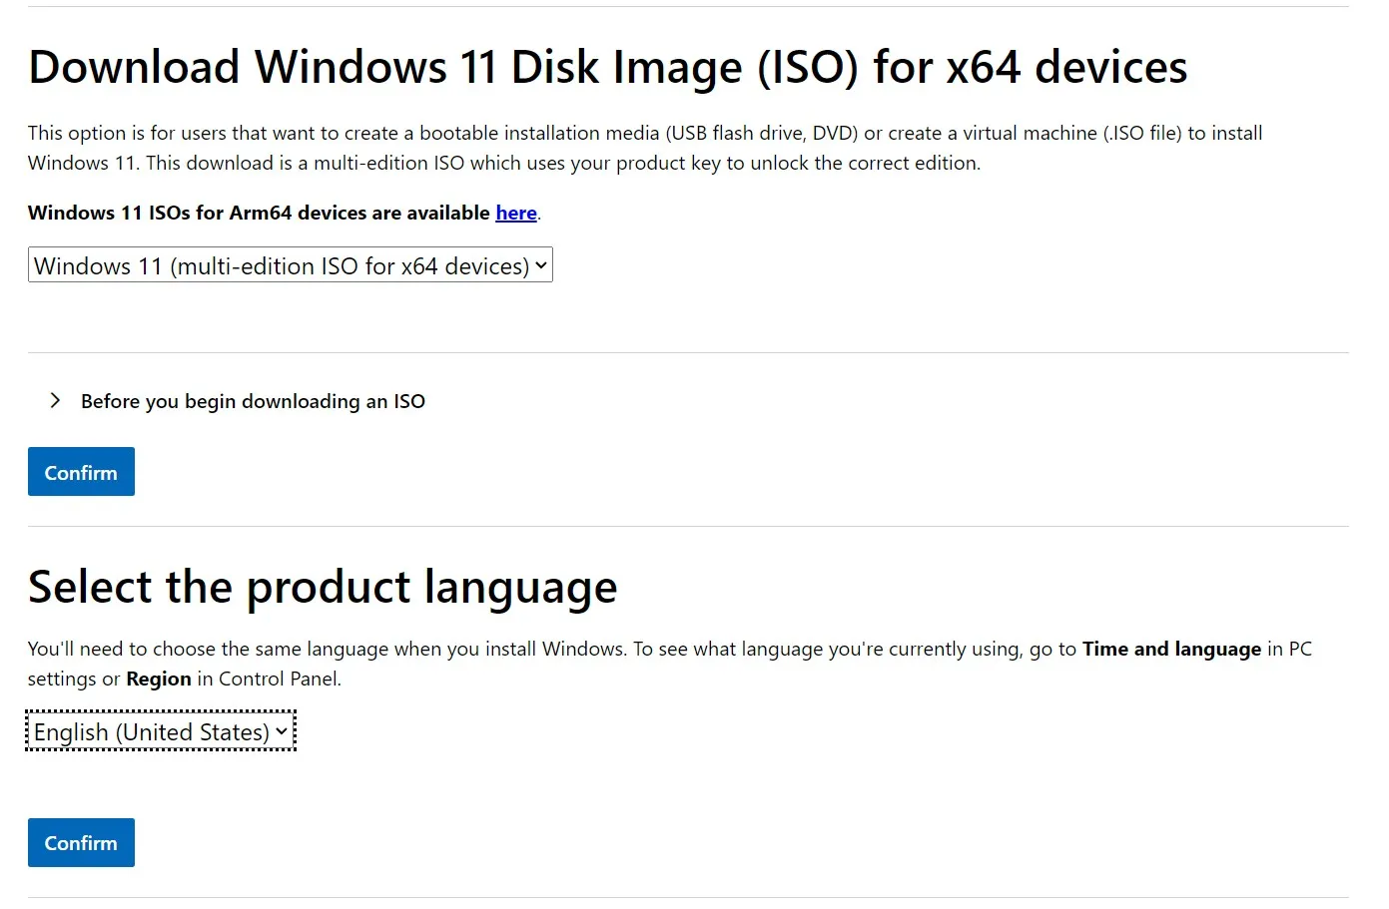The width and height of the screenshot is (1389, 909).
Task: Click the bold Time and language text
Action: [x=1170, y=649]
